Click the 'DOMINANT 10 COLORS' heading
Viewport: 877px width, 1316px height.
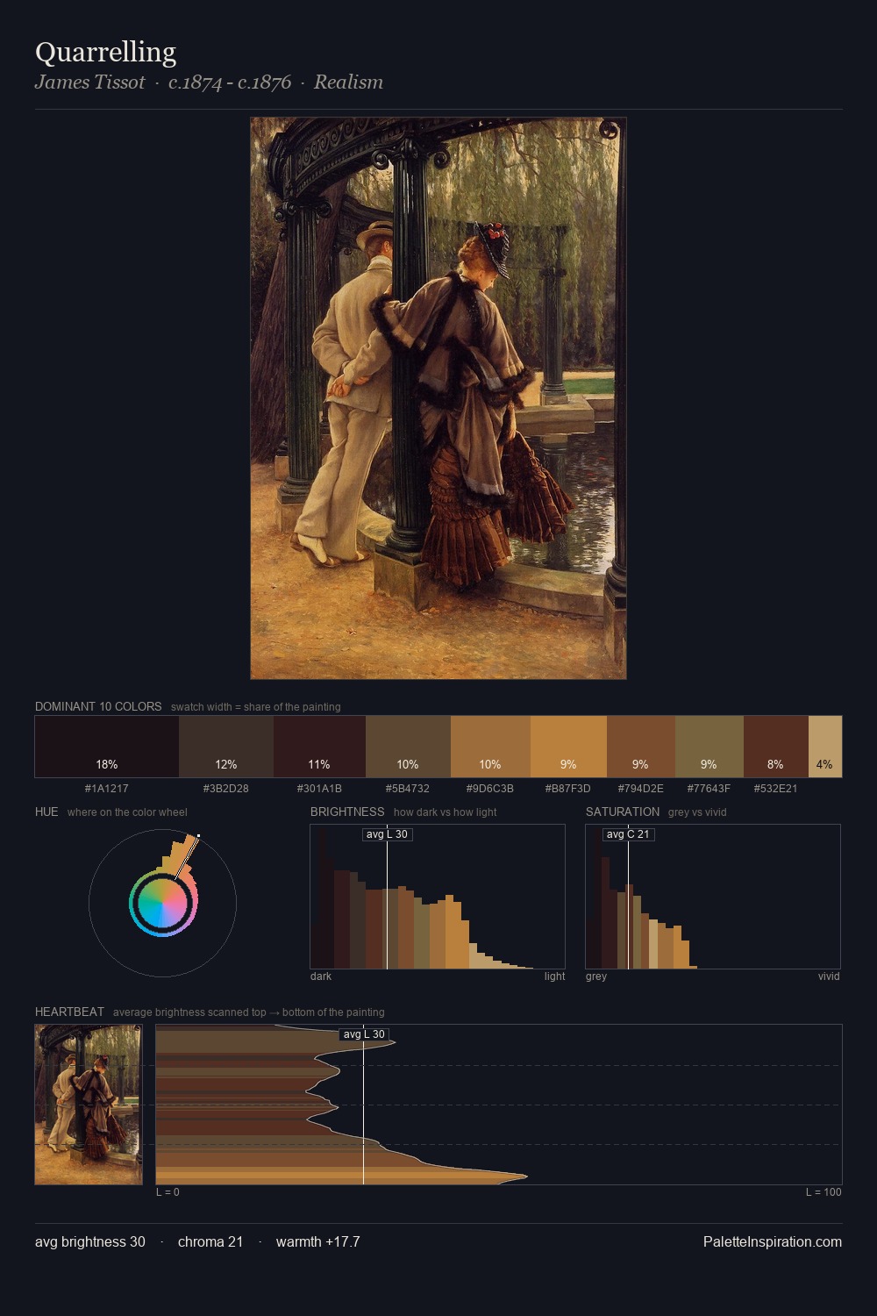point(98,706)
